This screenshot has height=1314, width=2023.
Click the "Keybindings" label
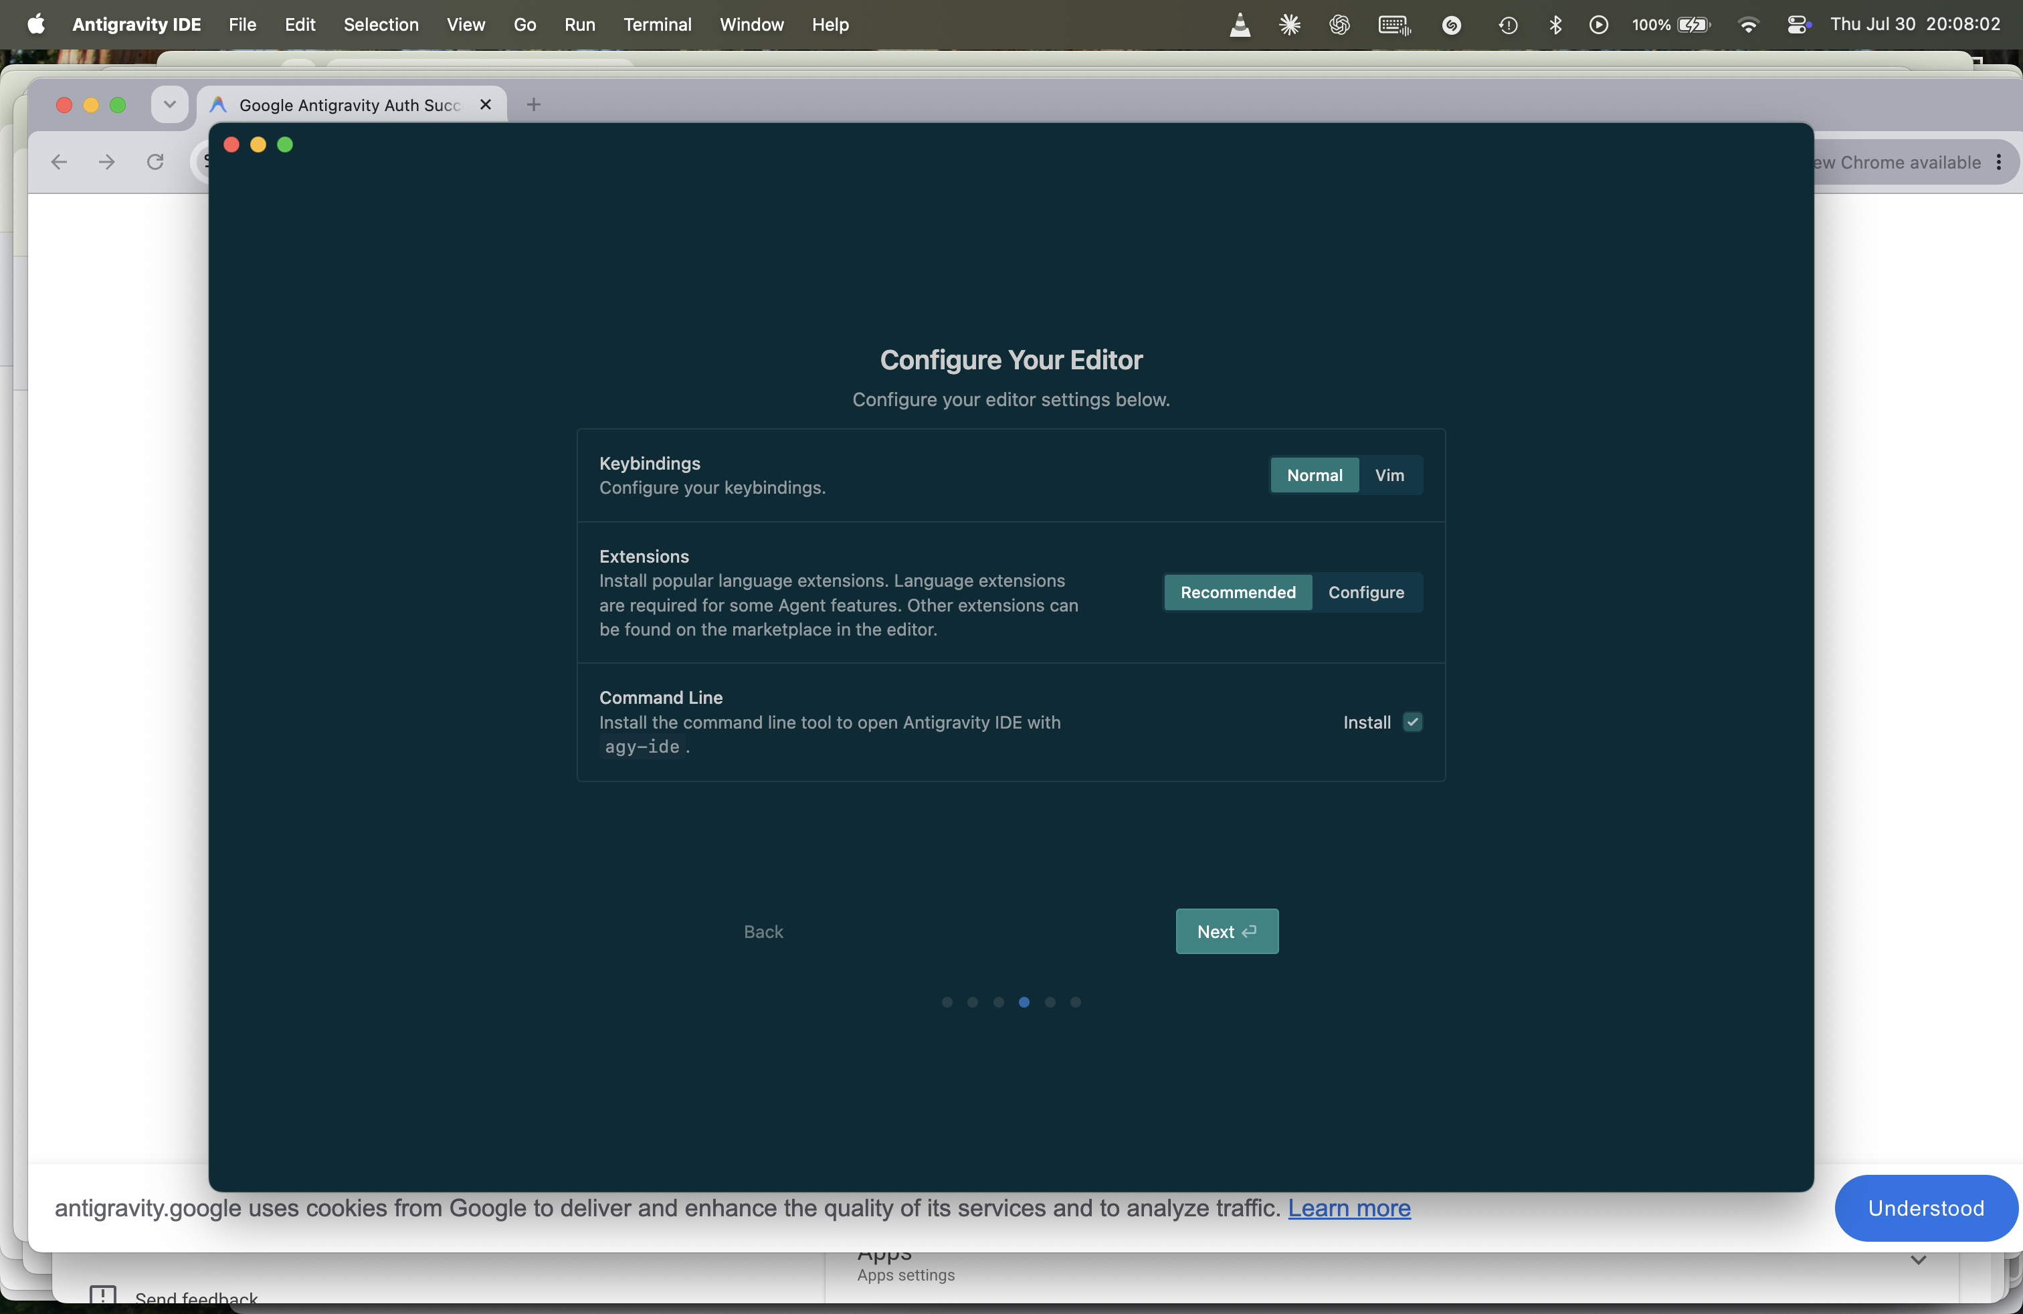(x=650, y=463)
